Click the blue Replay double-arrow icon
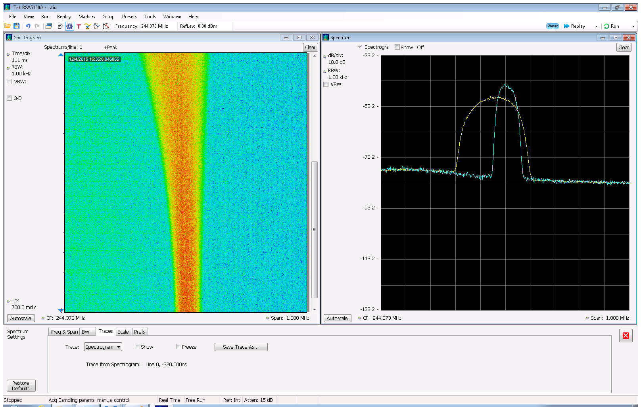The image size is (641, 407). [x=567, y=26]
